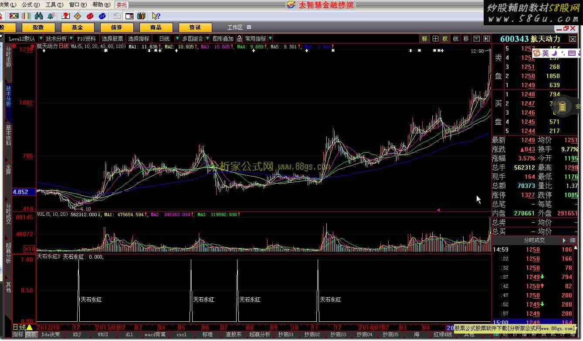Select the 超赢分析 bottom indicator tab
The image size is (583, 341).
260,335
